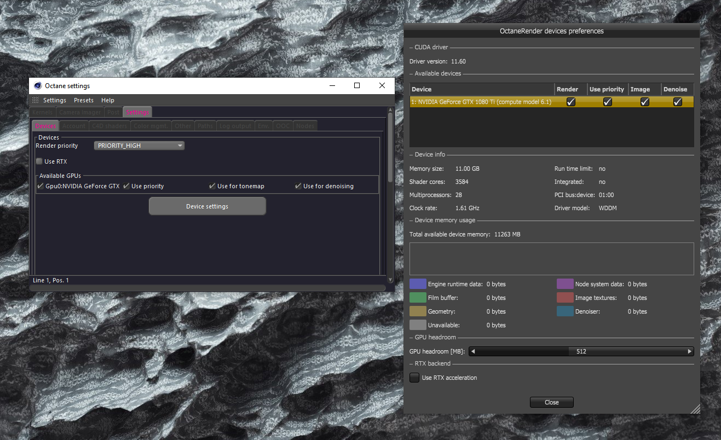Click the Node system data purple swatch
The height and width of the screenshot is (440, 721).
[x=565, y=284]
